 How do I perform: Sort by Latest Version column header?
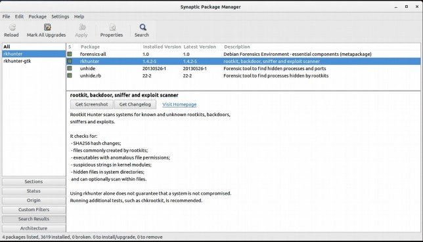point(200,47)
